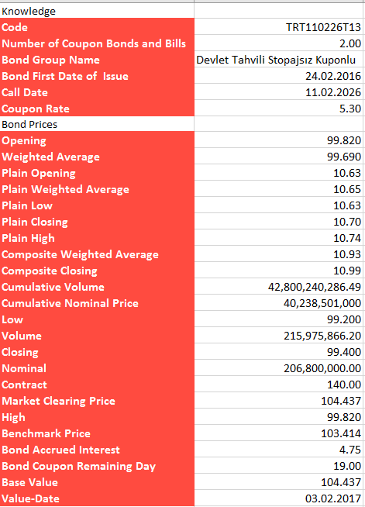Select the Devlet Tahvili Stopajsız Kuponlu cell

click(x=279, y=60)
